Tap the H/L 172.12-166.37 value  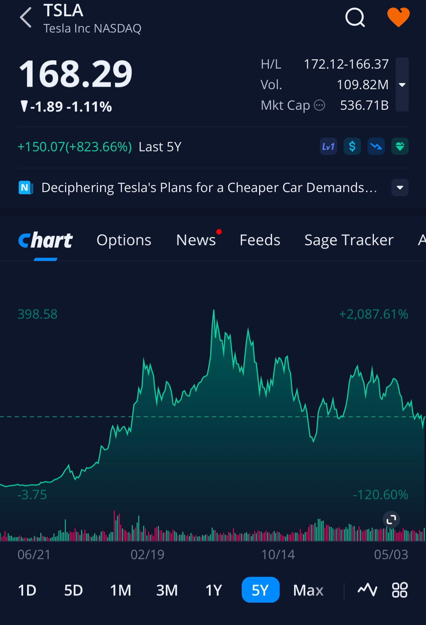346,64
